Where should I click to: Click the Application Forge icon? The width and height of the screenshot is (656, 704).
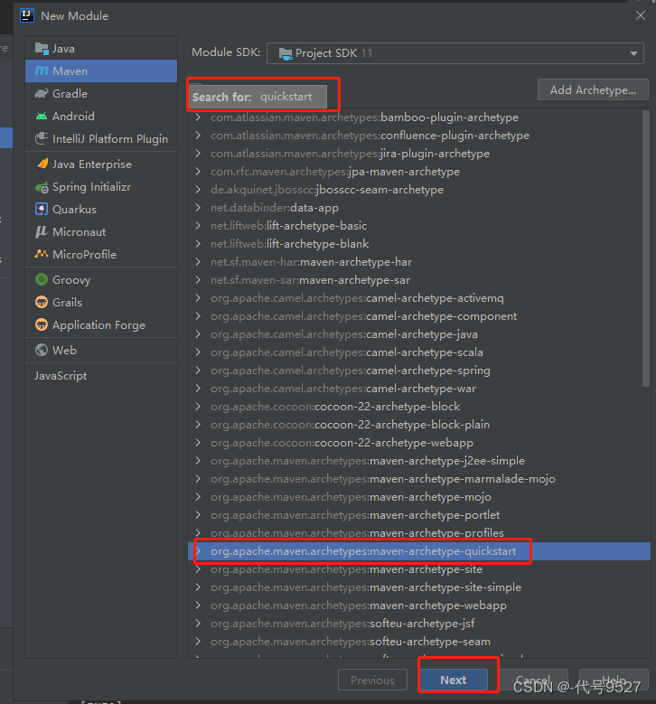pyautogui.click(x=42, y=324)
